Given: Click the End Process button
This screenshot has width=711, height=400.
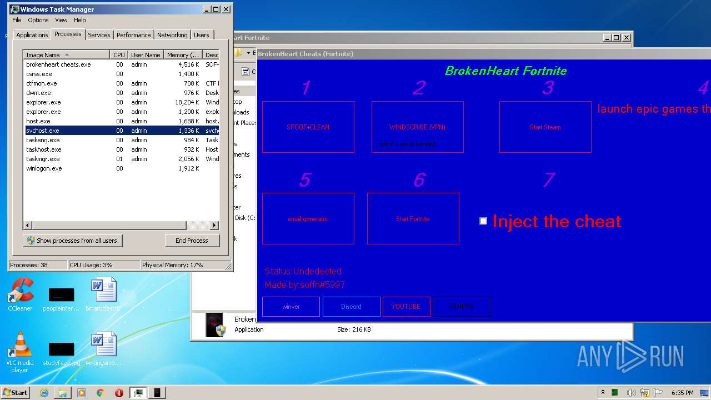Looking at the screenshot, I should (192, 241).
